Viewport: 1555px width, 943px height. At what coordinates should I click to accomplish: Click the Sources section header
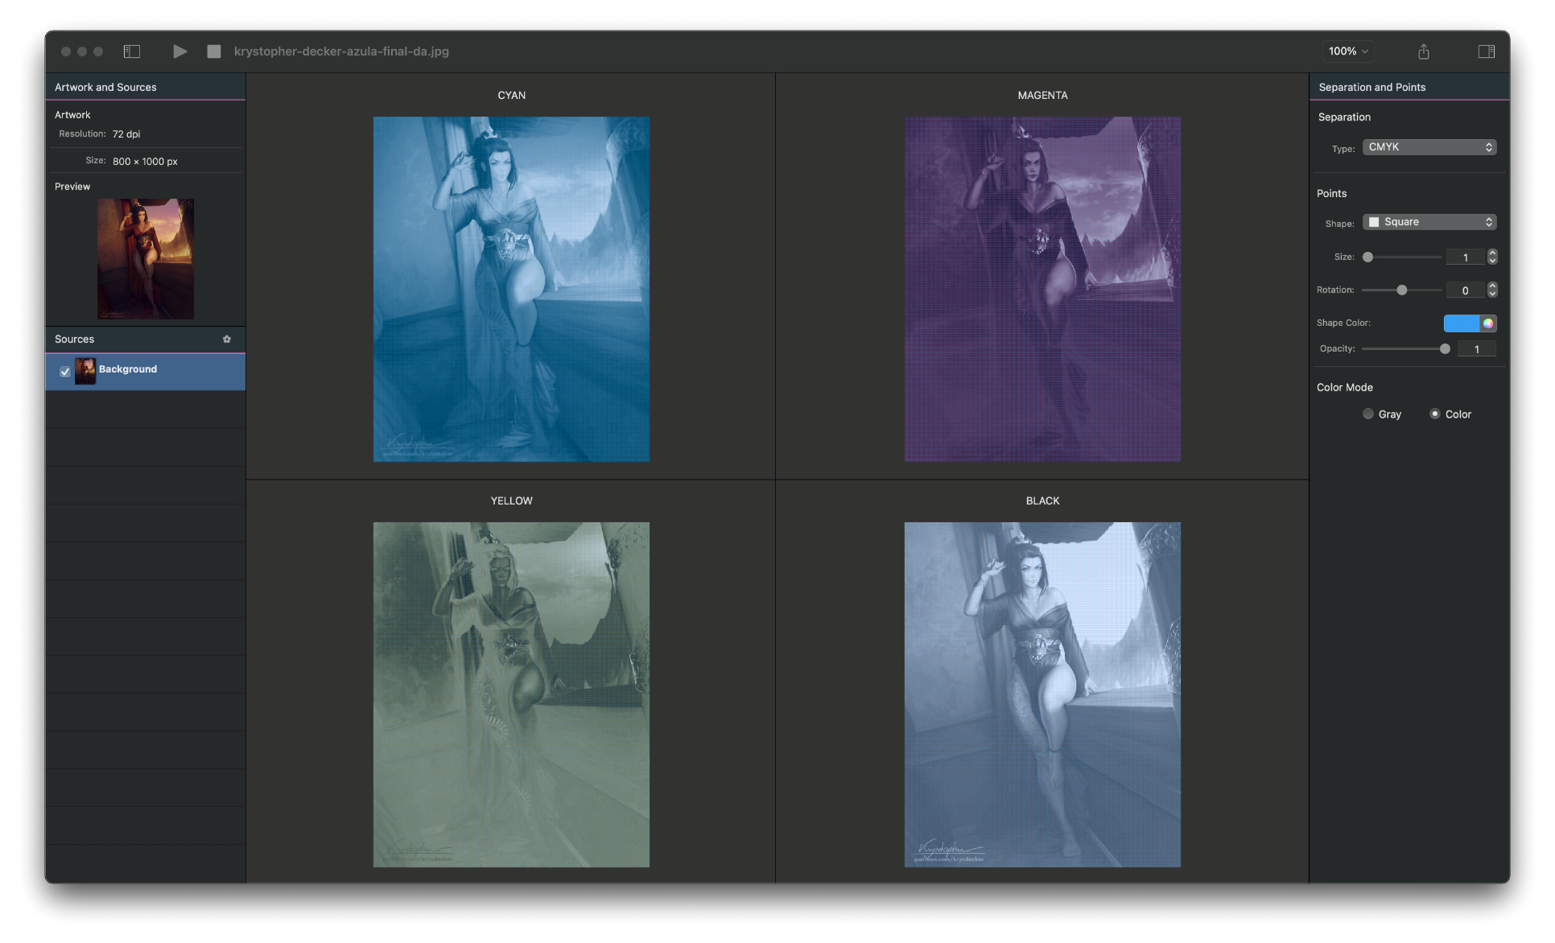145,340
